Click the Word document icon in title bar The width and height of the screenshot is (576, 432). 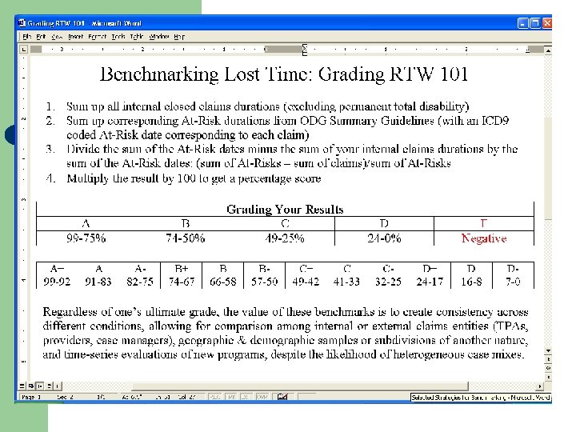click(x=22, y=22)
